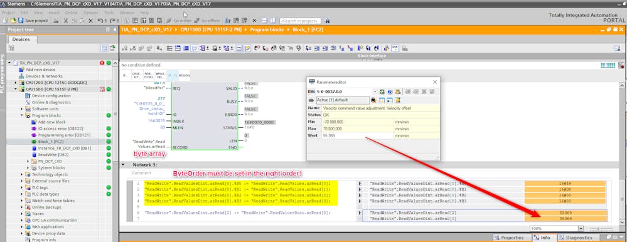Close the Parametereditor dialog

tap(435, 82)
